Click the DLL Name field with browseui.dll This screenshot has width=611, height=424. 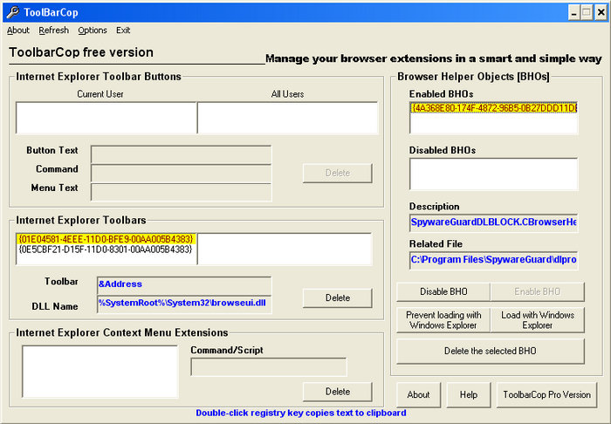point(184,304)
